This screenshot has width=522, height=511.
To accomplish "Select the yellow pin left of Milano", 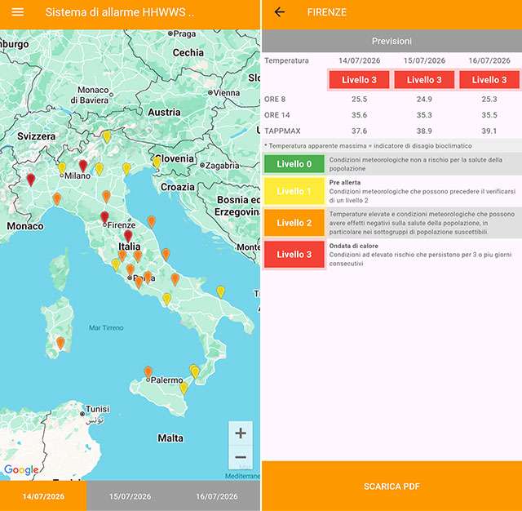I will [62, 168].
